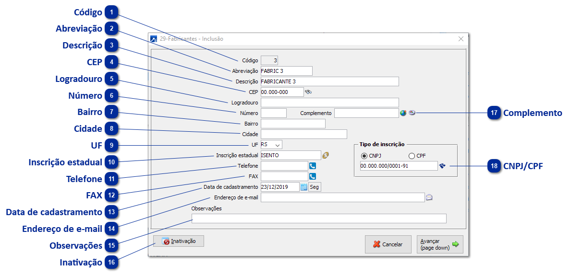Click the Descrição input field
Image resolution: width=570 pixels, height=276 pixels.
(x=329, y=81)
